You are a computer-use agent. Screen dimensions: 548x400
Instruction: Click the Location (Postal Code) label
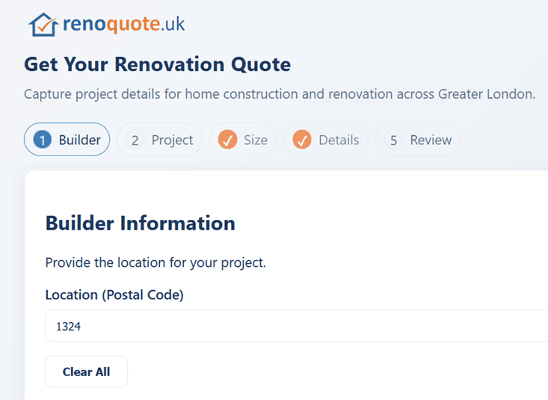(x=114, y=295)
